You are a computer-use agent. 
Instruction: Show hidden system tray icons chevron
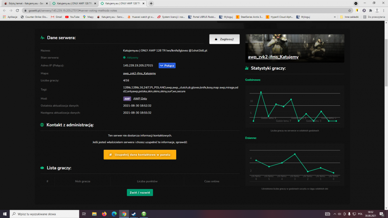point(334,214)
